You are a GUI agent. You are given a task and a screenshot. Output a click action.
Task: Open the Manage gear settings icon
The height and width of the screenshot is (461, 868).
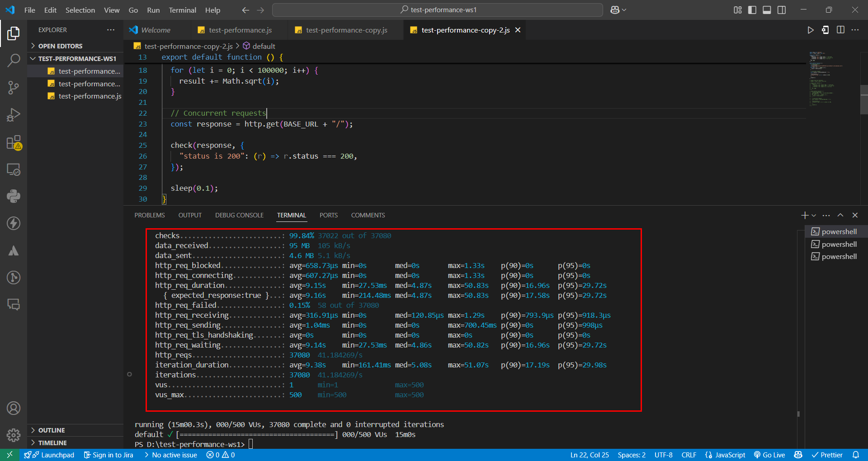coord(14,435)
